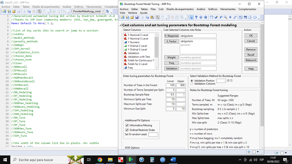The image size is (292, 164).
Task: Select the arrow cursor tool in toolbar
Action: [191, 17]
